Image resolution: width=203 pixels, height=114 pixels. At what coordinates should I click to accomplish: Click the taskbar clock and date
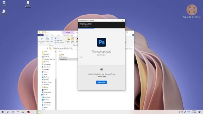[x=194, y=112]
